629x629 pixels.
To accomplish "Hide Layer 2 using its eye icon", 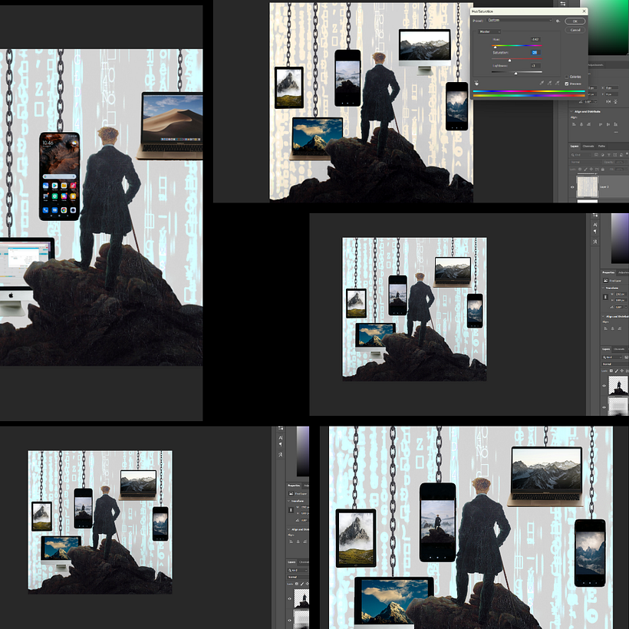I will (572, 187).
